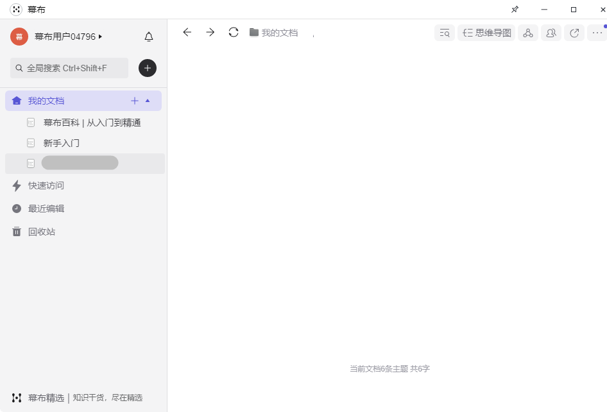The image size is (607, 412).
Task: Click the black plus create button
Action: pyautogui.click(x=148, y=68)
